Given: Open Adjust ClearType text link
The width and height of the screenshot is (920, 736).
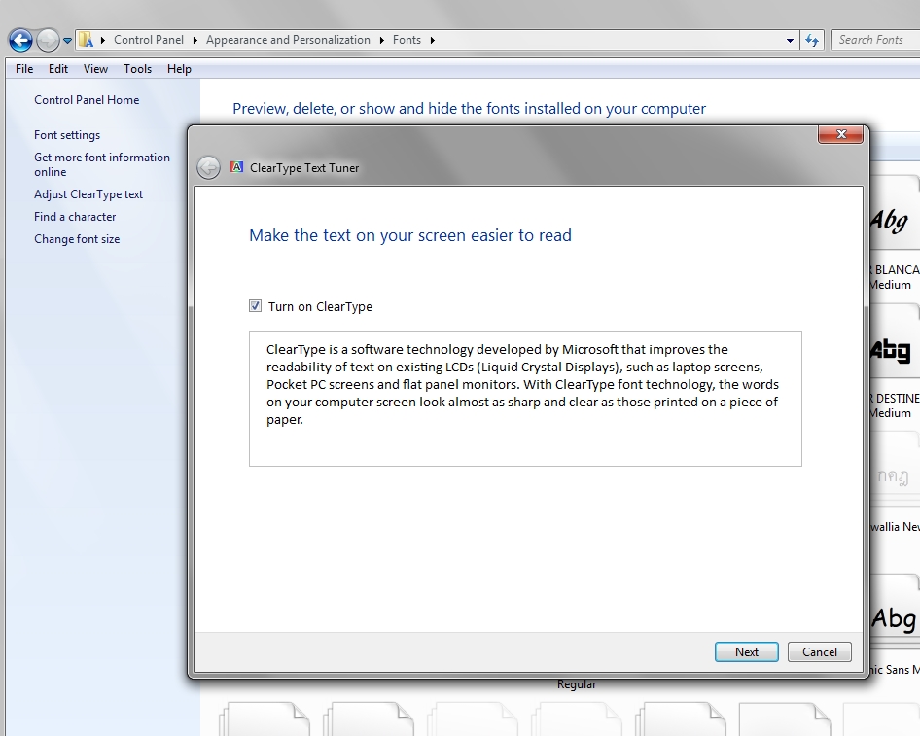Looking at the screenshot, I should [88, 194].
